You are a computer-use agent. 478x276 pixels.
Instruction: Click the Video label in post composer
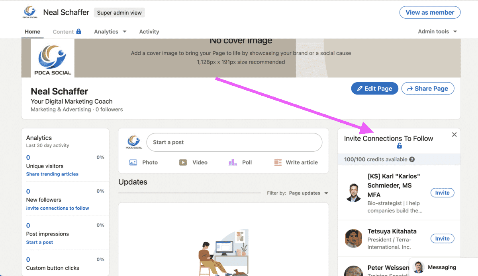pyautogui.click(x=200, y=162)
